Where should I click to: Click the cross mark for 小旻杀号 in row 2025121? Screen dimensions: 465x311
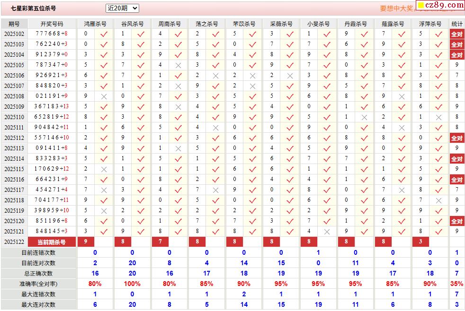[x=327, y=232]
